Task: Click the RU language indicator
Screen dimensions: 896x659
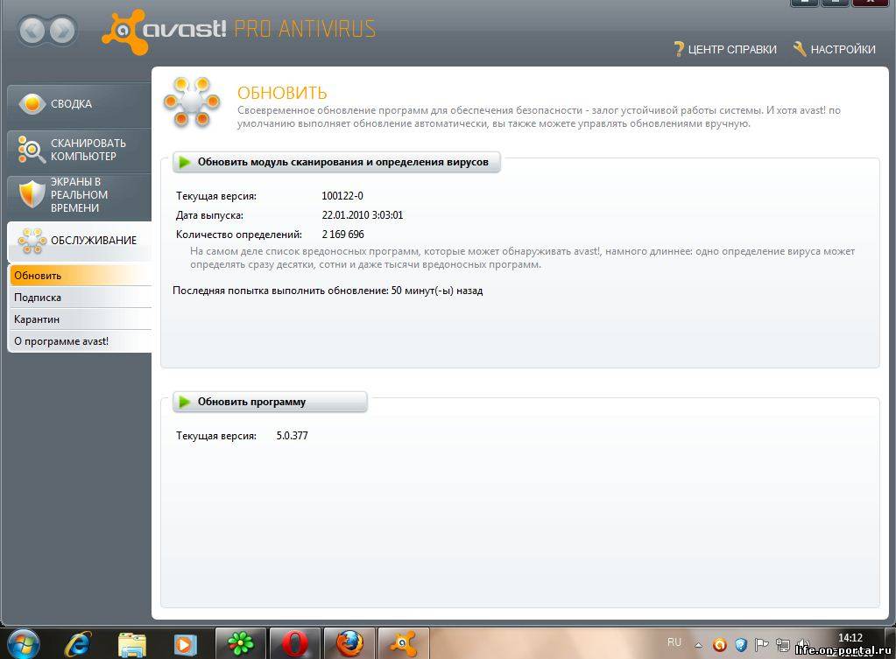Action: tap(674, 641)
